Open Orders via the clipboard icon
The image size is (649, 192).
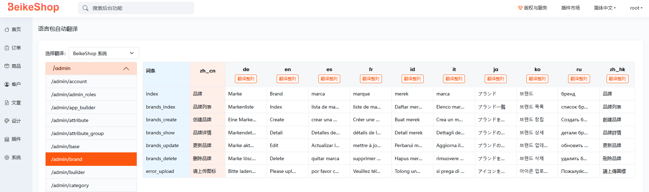[x=7, y=48]
